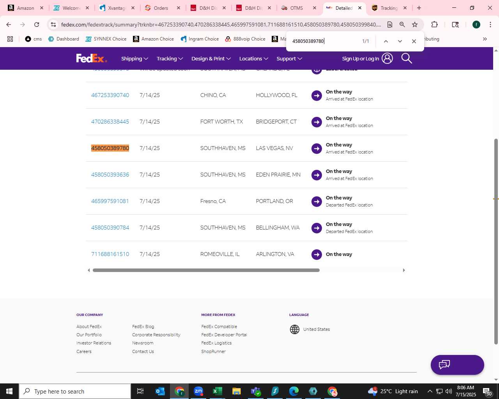Click Sign Up or Log In
499x399 pixels.
coord(361,59)
